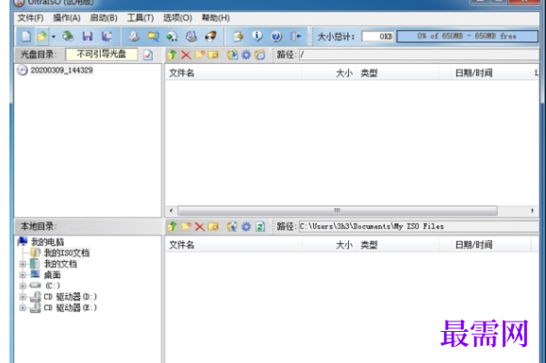Sort disc pane by 文件名 column

tap(233, 74)
